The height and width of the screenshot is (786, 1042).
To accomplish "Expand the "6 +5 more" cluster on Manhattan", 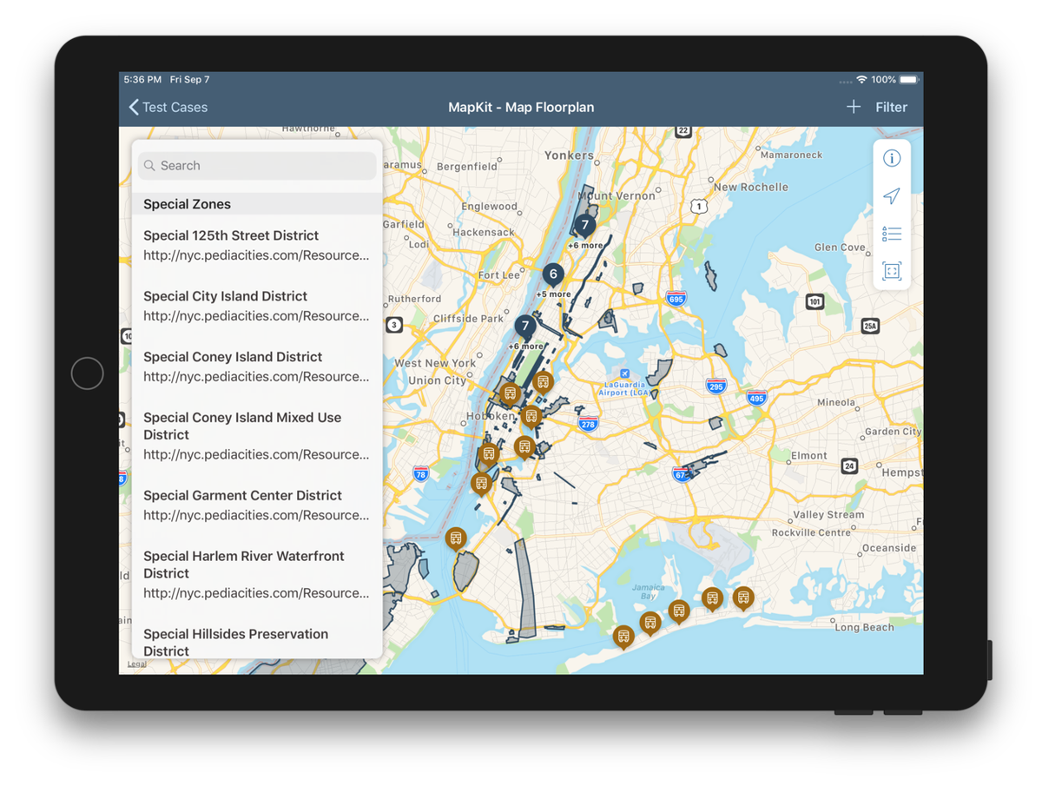I will [553, 274].
